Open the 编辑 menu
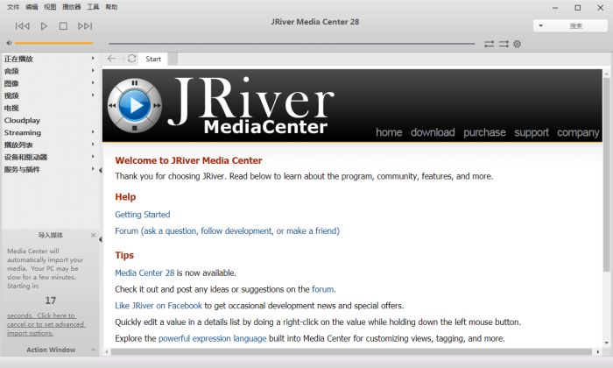The height and width of the screenshot is (368, 613). click(32, 7)
